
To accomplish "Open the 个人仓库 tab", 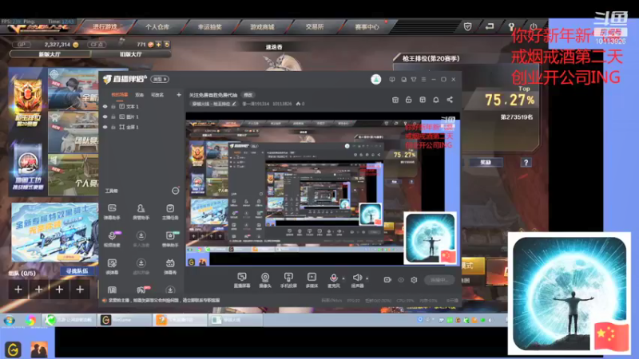I will (x=157, y=27).
